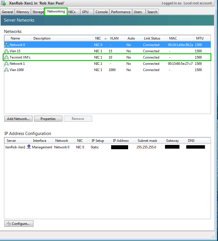Click the Name column header
This screenshot has height=241, width=218.
[x=15, y=38]
